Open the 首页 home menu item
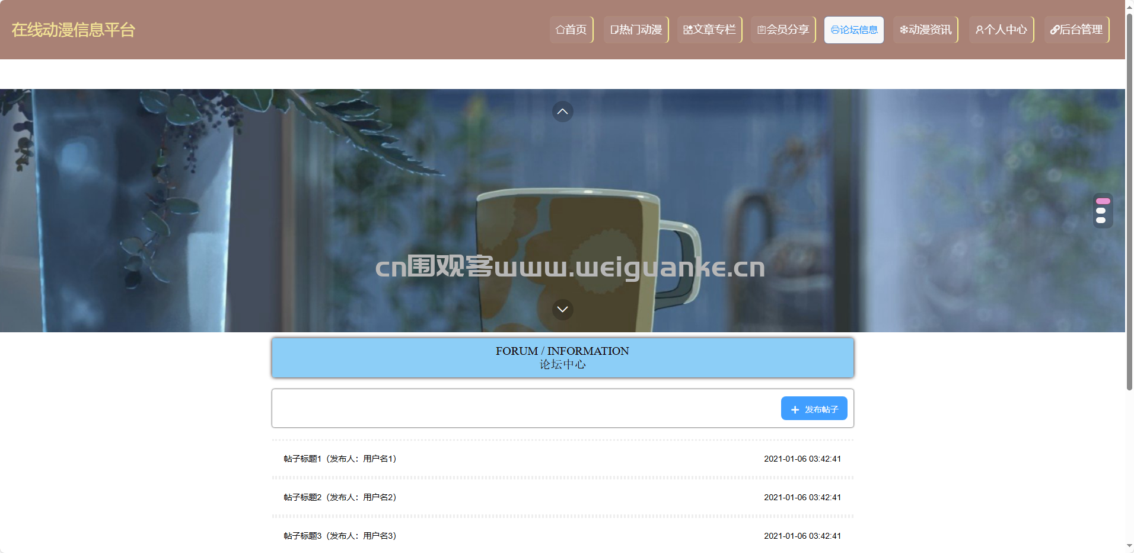Screen dimensions: 1134x553 tap(571, 30)
